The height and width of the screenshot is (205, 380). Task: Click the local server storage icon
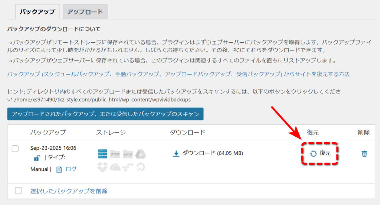(x=102, y=154)
